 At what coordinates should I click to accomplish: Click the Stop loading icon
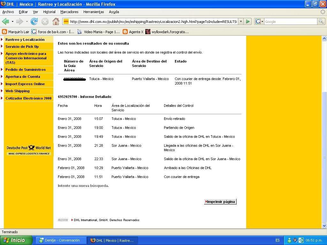[45, 21]
